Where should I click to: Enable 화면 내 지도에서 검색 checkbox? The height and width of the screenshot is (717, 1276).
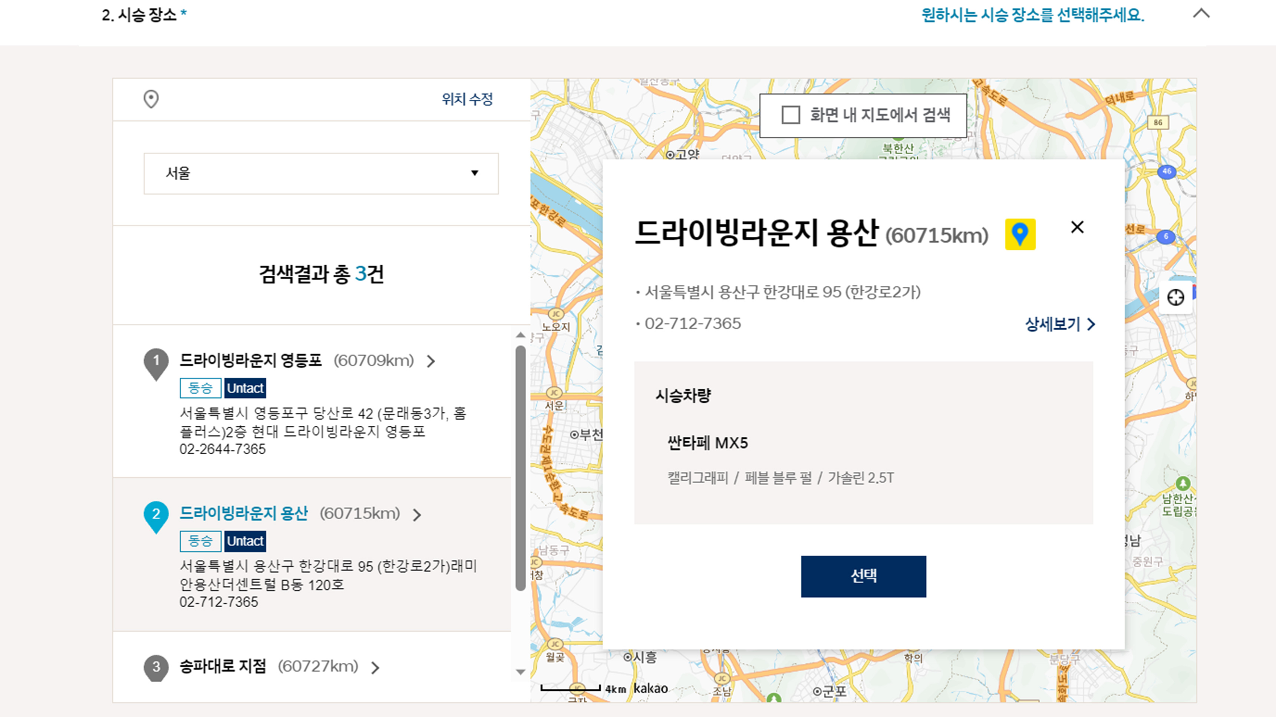coord(791,115)
